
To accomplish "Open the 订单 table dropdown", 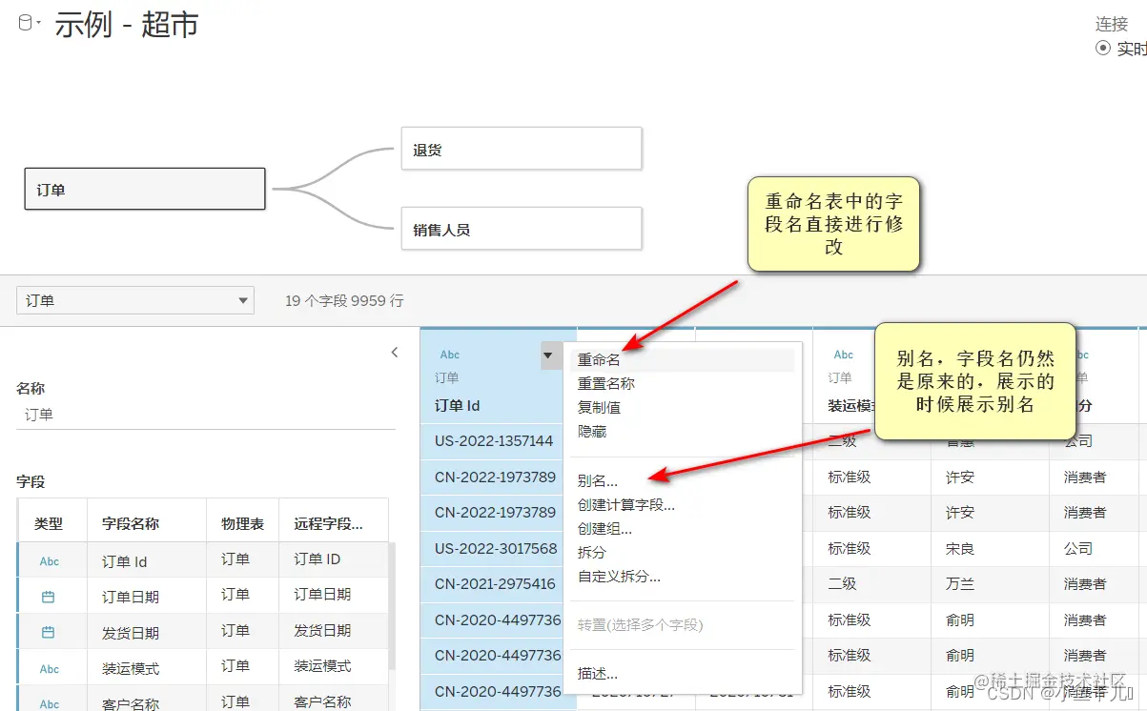I will pyautogui.click(x=135, y=300).
